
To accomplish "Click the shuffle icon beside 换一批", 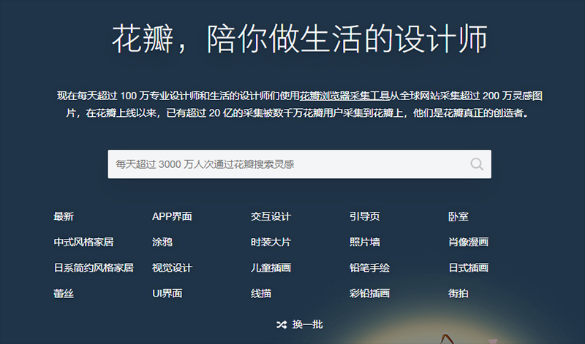I will [x=282, y=324].
